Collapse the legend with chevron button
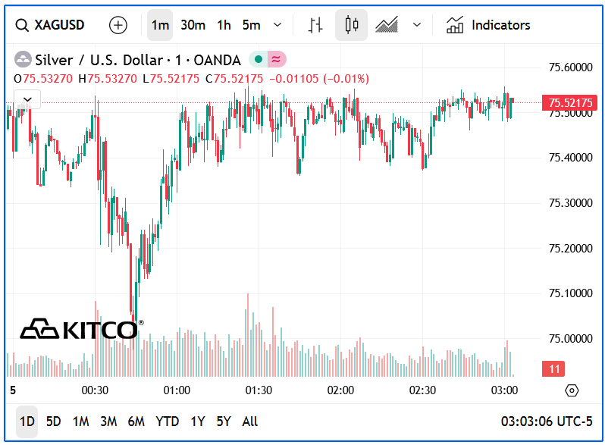 point(27,99)
